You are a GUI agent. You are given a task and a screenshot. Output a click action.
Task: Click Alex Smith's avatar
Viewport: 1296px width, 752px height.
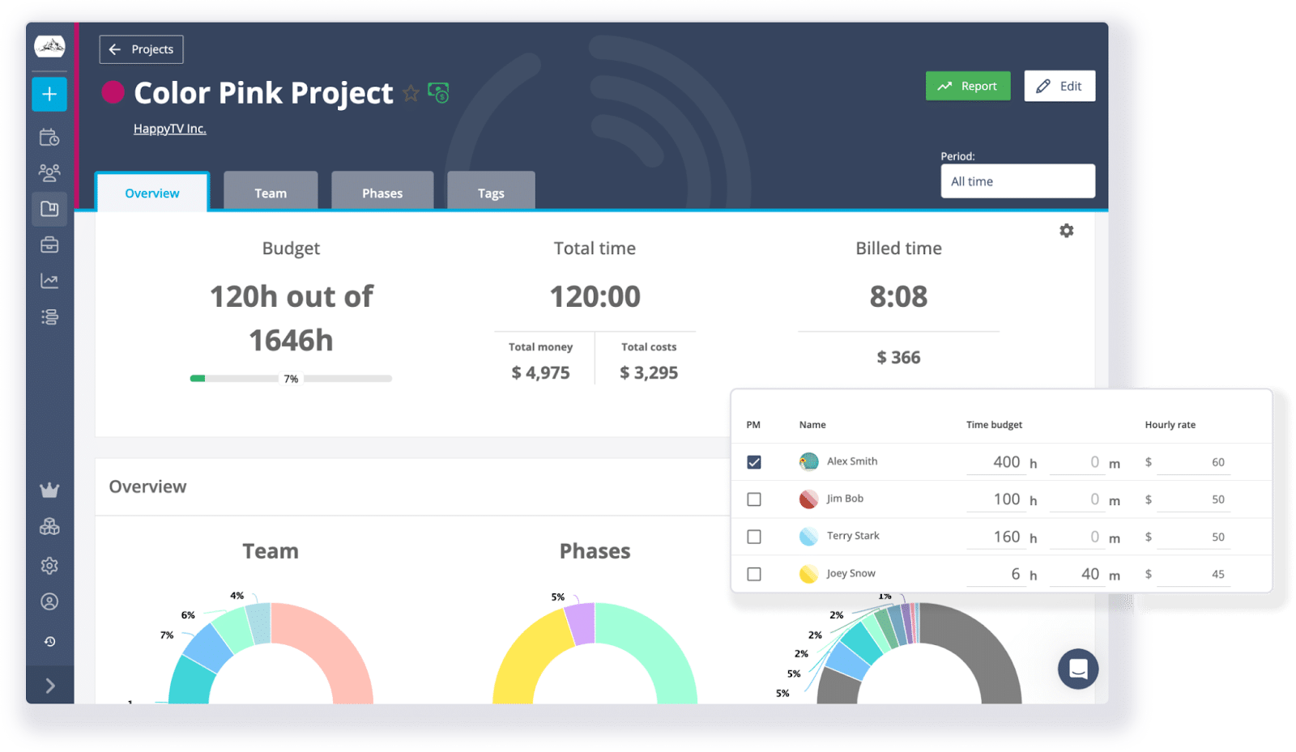click(808, 461)
